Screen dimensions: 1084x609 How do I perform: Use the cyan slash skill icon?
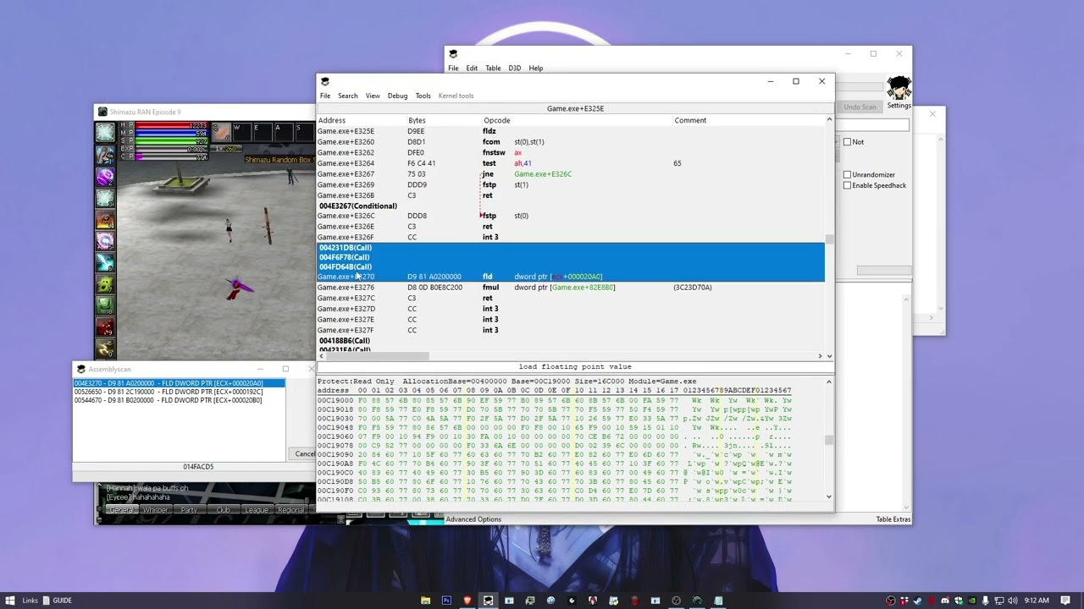tap(105, 263)
